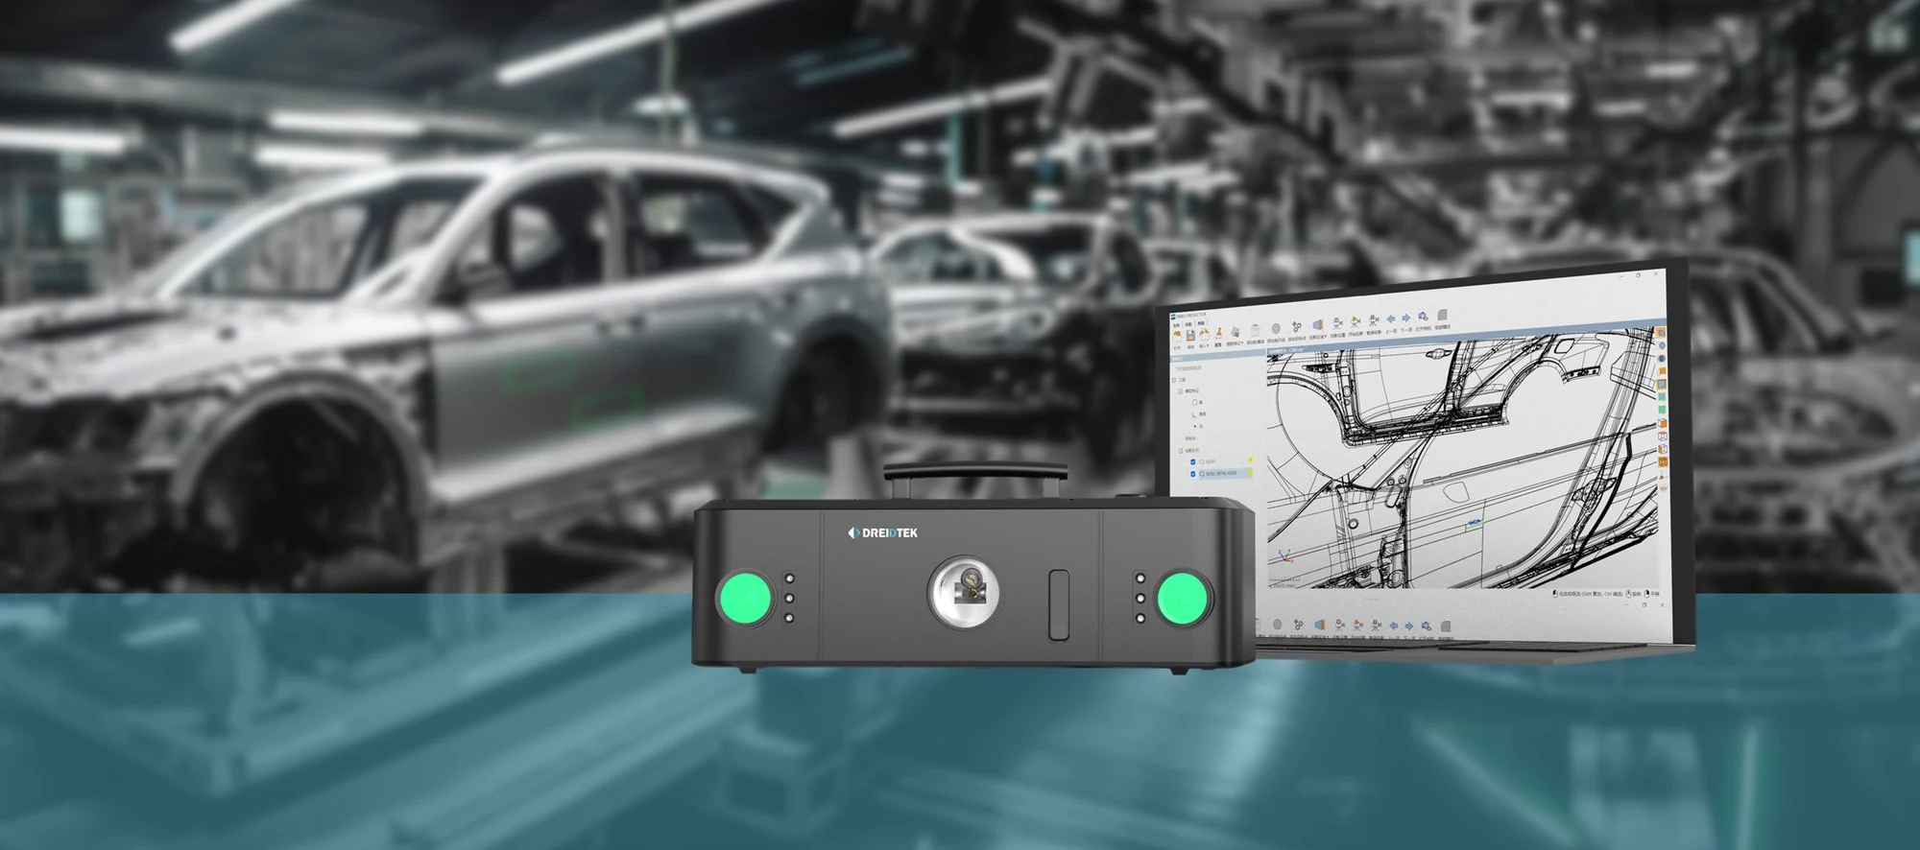Open camera using the camera gear icon
The width and height of the screenshot is (1920, 850).
tap(1423, 317)
